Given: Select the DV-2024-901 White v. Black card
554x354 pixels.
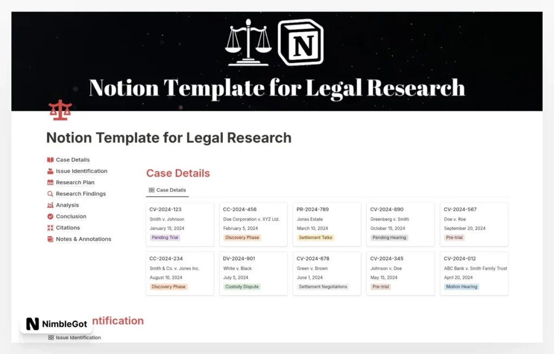Looking at the screenshot, I should [x=253, y=272].
